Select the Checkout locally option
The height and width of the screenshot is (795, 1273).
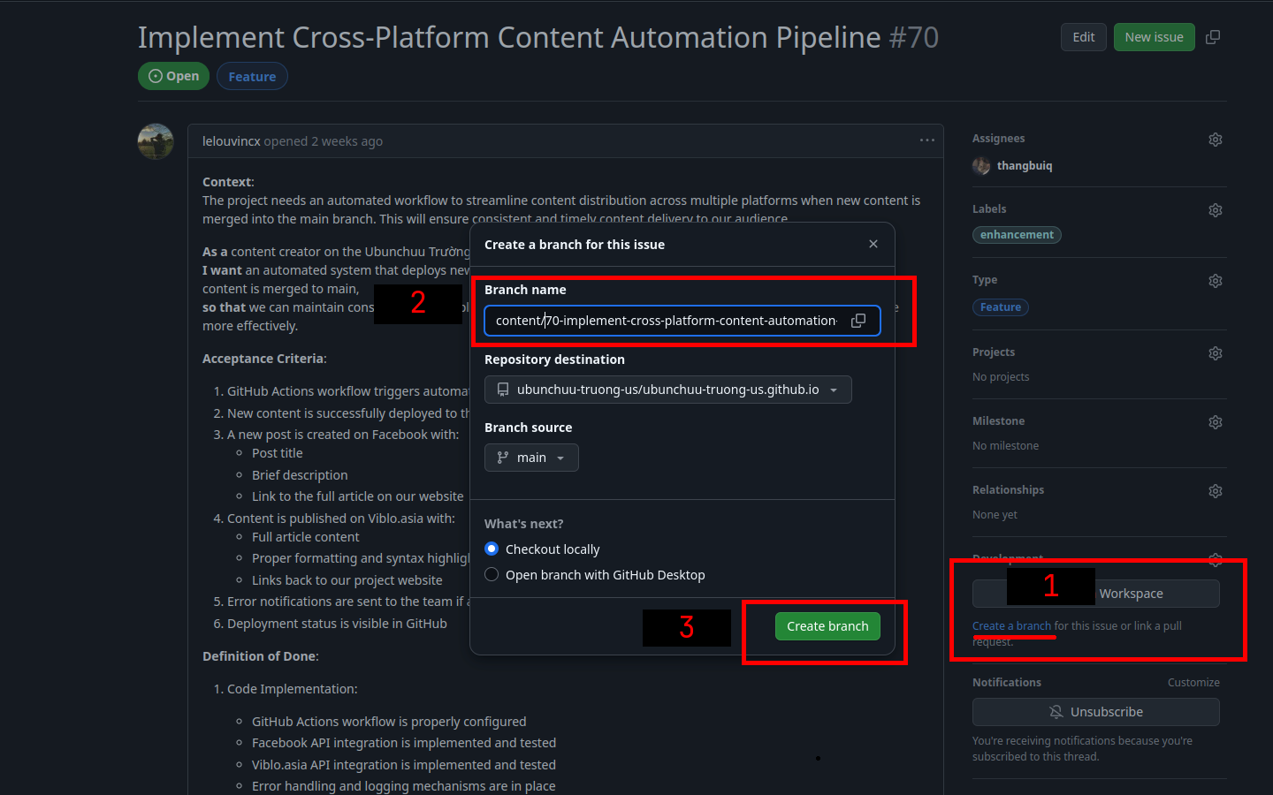point(492,549)
